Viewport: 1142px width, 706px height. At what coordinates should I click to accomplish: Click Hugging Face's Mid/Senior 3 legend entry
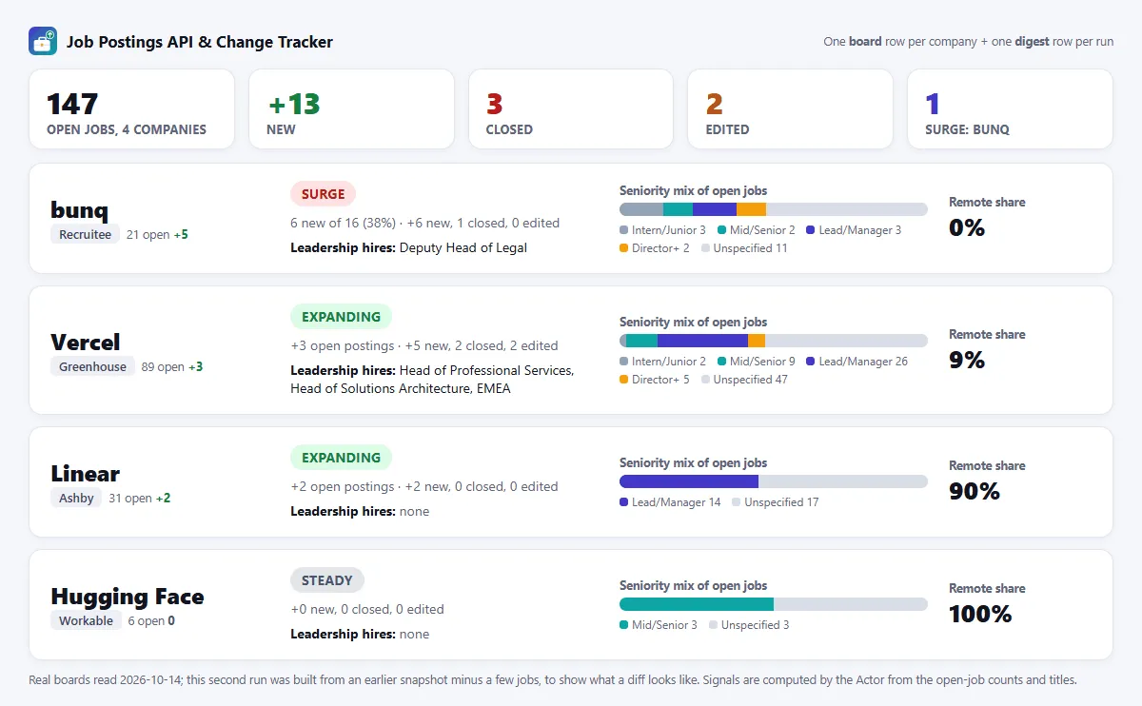[659, 625]
